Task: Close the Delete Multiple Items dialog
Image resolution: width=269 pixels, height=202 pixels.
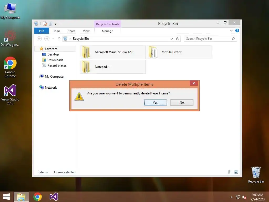Action: pyautogui.click(x=194, y=83)
